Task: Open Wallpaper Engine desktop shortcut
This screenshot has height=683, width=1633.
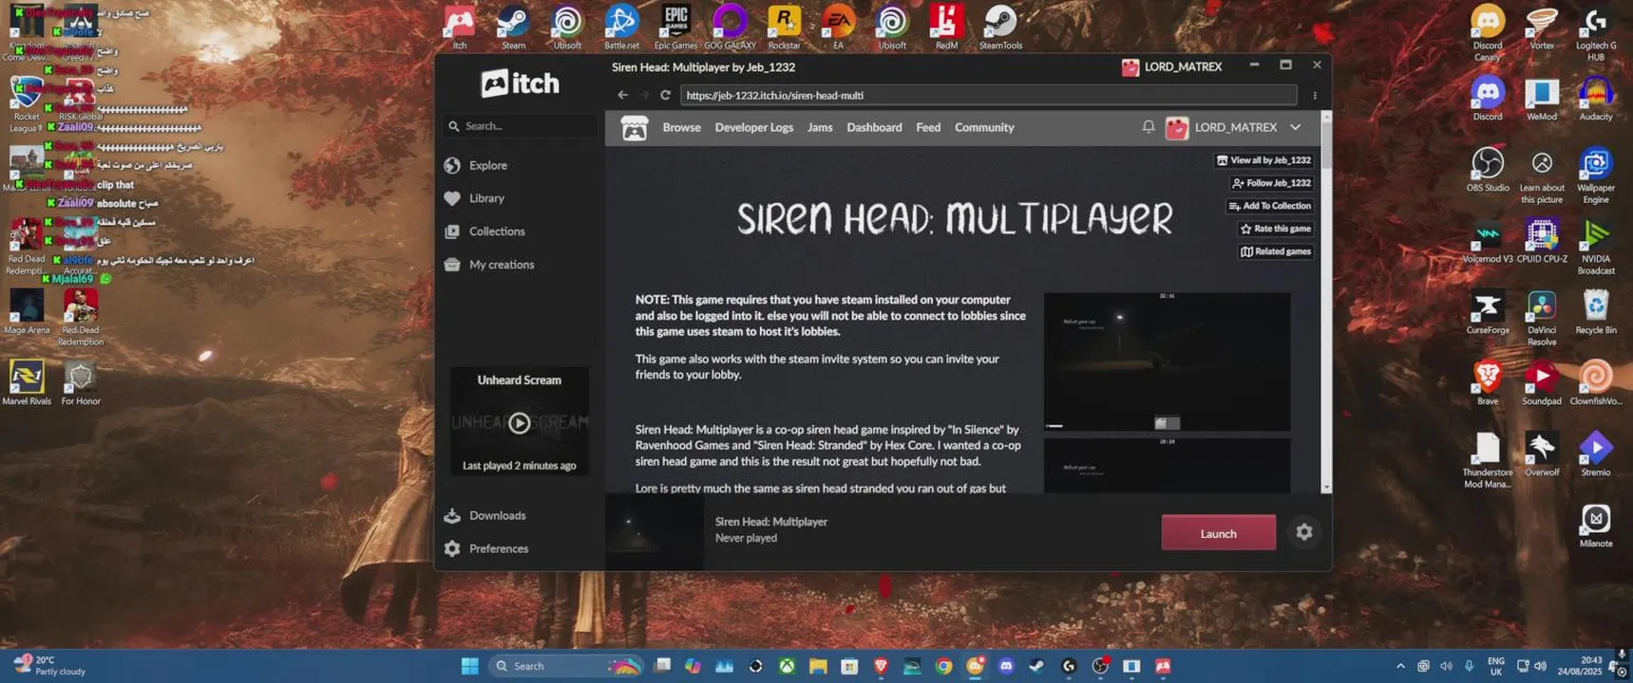Action: coord(1596,175)
